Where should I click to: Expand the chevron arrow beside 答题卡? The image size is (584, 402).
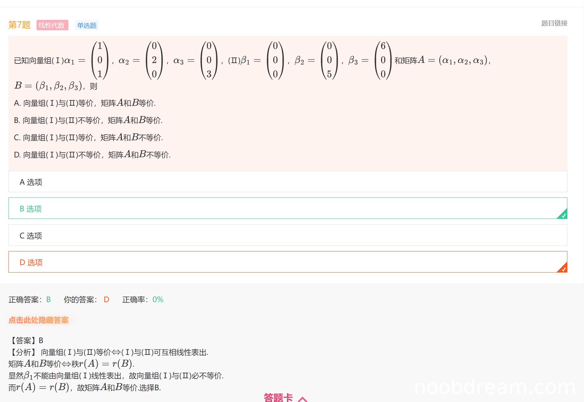(303, 399)
